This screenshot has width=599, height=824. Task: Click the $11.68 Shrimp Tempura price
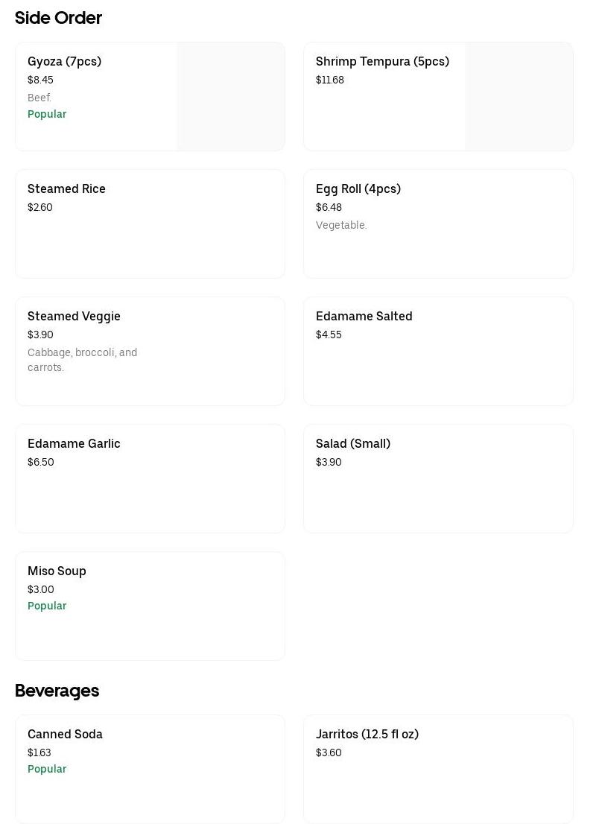(330, 80)
